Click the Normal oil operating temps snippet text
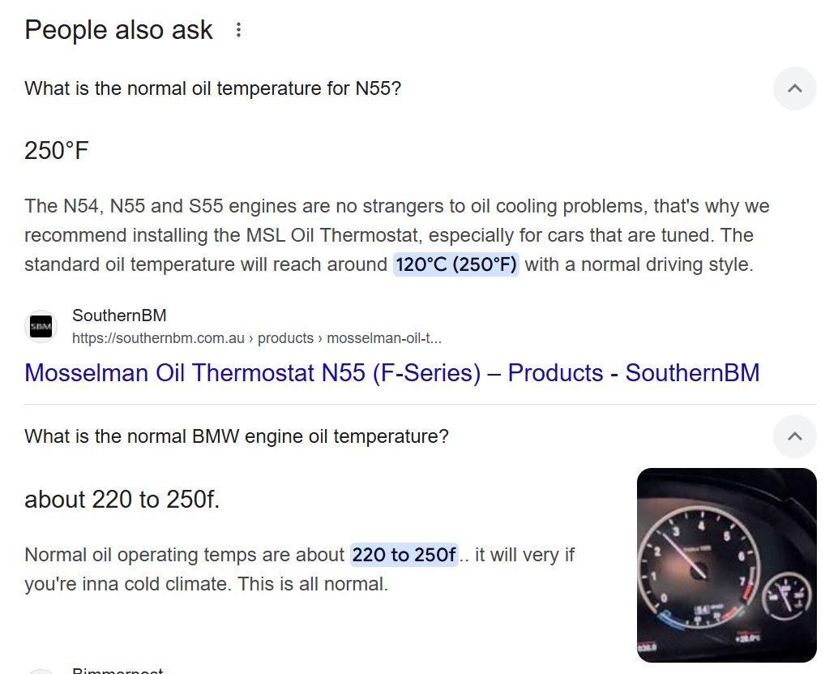This screenshot has width=838, height=674. [x=299, y=569]
